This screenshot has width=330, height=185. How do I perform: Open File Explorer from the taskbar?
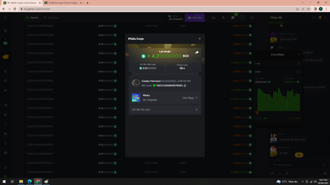click(x=21, y=181)
